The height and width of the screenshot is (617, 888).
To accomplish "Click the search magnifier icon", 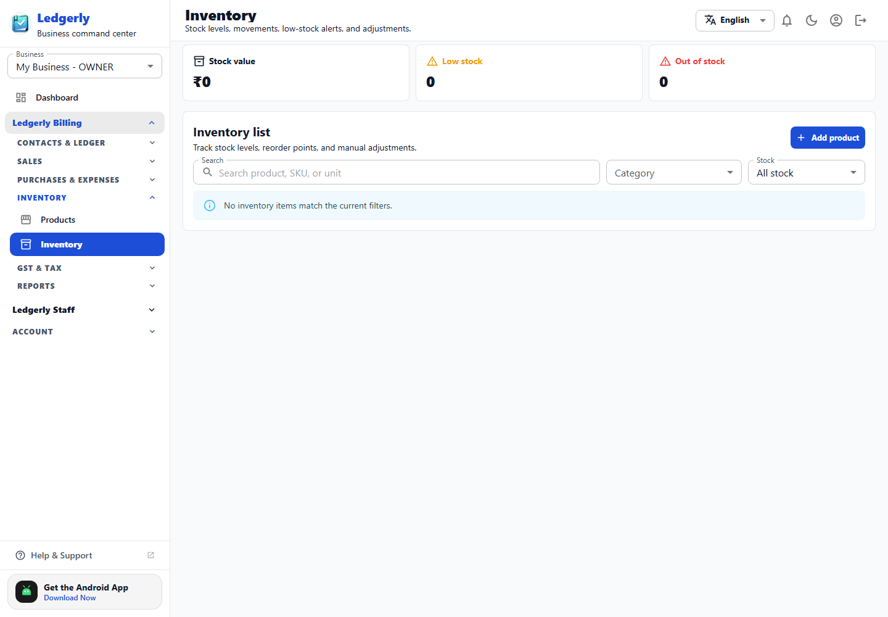I will (208, 172).
